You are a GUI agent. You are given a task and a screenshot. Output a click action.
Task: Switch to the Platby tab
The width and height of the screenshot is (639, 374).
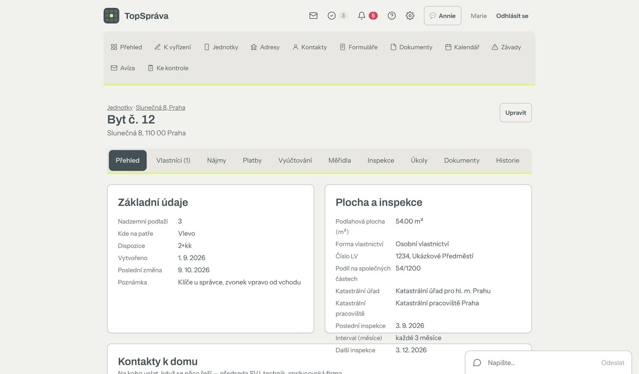coord(252,161)
